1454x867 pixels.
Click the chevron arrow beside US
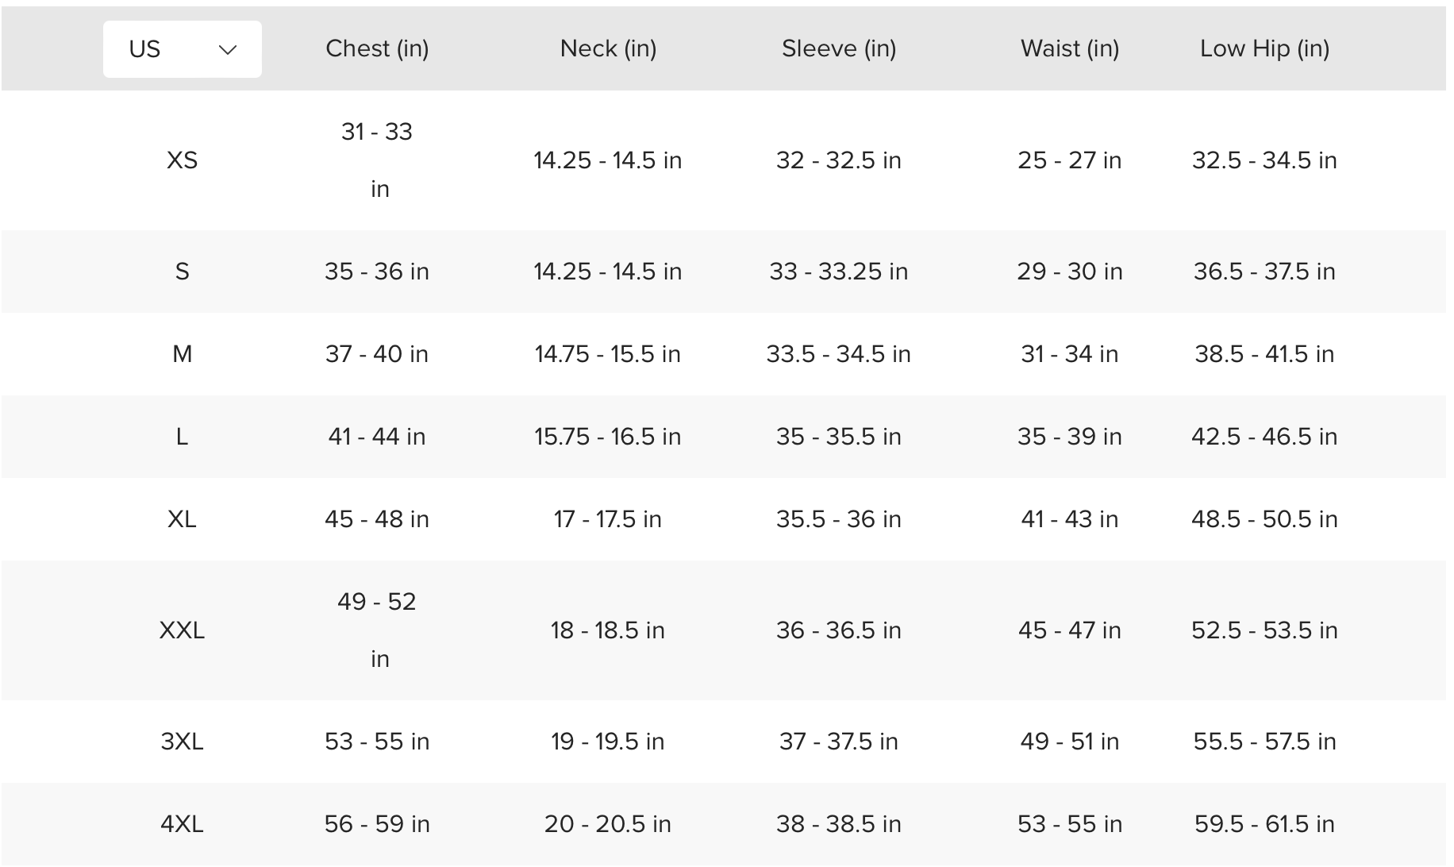pyautogui.click(x=228, y=50)
